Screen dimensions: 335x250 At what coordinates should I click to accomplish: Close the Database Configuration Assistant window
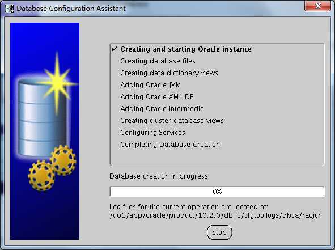click(x=317, y=6)
